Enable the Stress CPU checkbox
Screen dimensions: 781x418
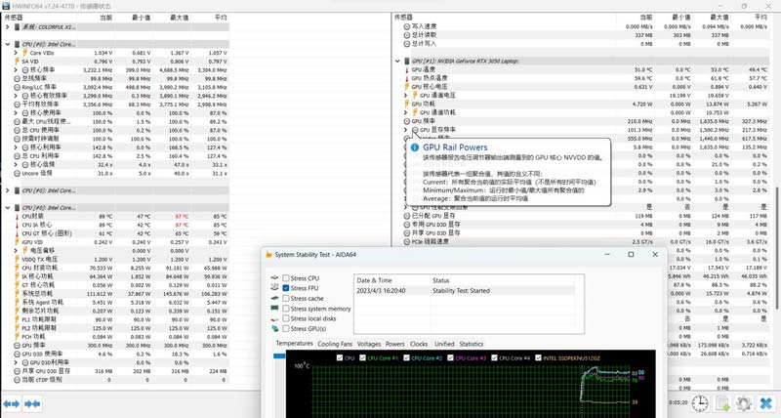point(286,278)
